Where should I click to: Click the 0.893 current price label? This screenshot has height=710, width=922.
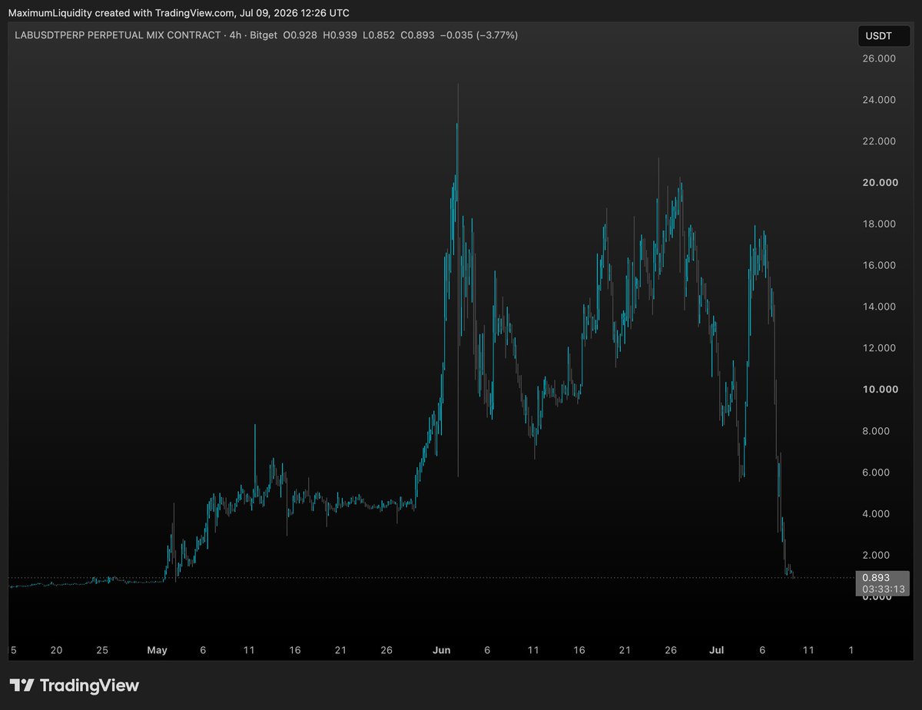(x=876, y=578)
